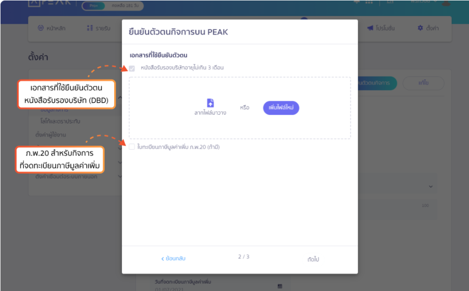Click the megaphone icon beside โปรโมชั่น
Screen dimensions: 469x291
pos(370,28)
